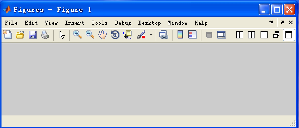Activate the Zoom Out tool

click(x=90, y=35)
